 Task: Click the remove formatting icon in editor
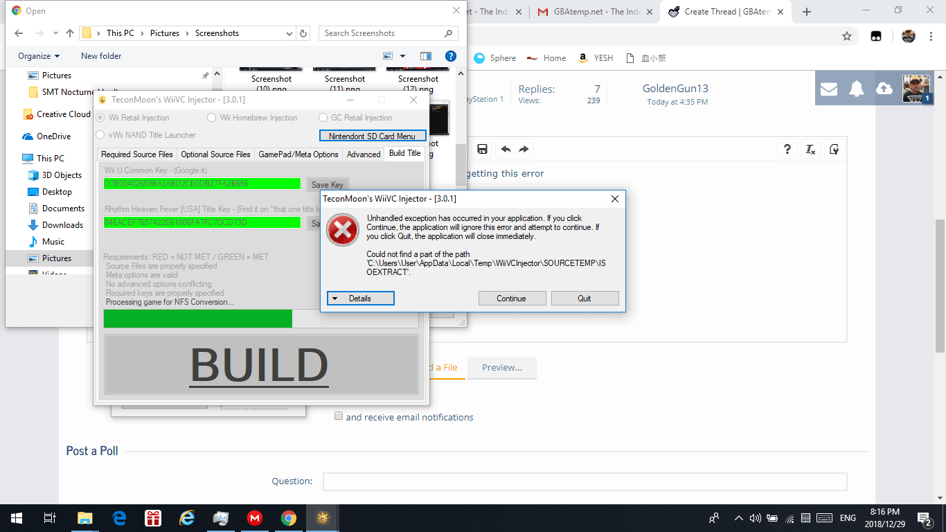click(811, 149)
